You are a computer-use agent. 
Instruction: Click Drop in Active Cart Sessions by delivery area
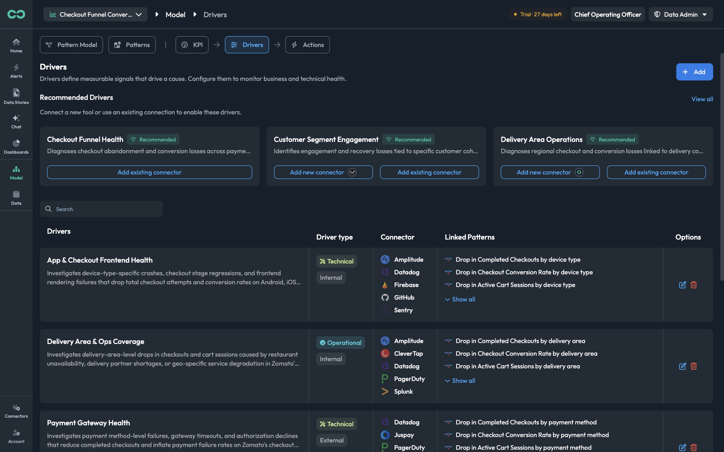(x=518, y=366)
